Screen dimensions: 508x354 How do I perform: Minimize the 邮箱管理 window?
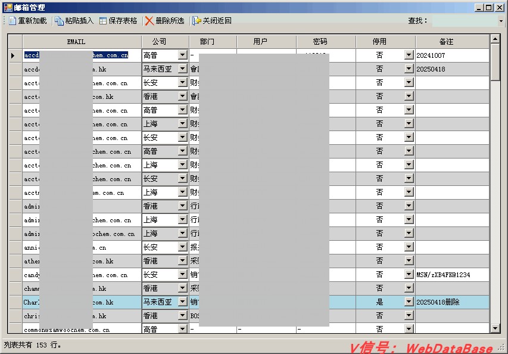click(479, 8)
